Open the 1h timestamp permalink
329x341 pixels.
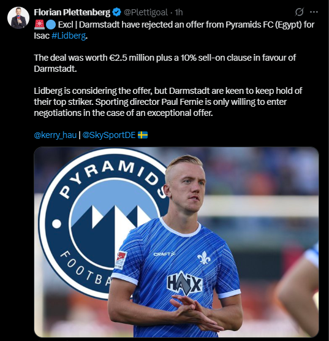(x=179, y=12)
